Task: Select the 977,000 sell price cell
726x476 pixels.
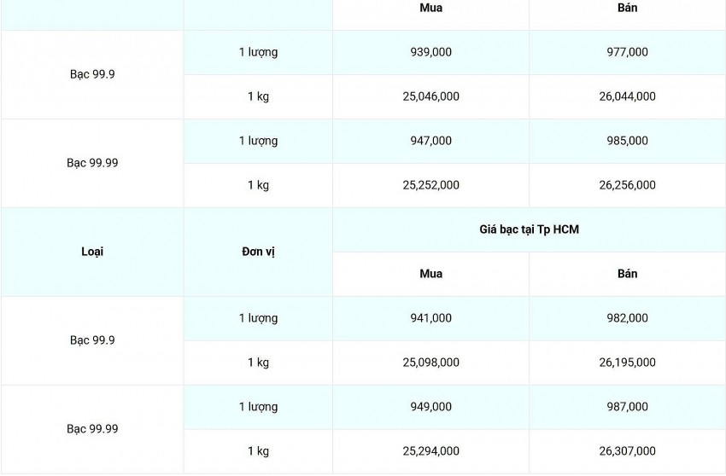Action: (627, 52)
